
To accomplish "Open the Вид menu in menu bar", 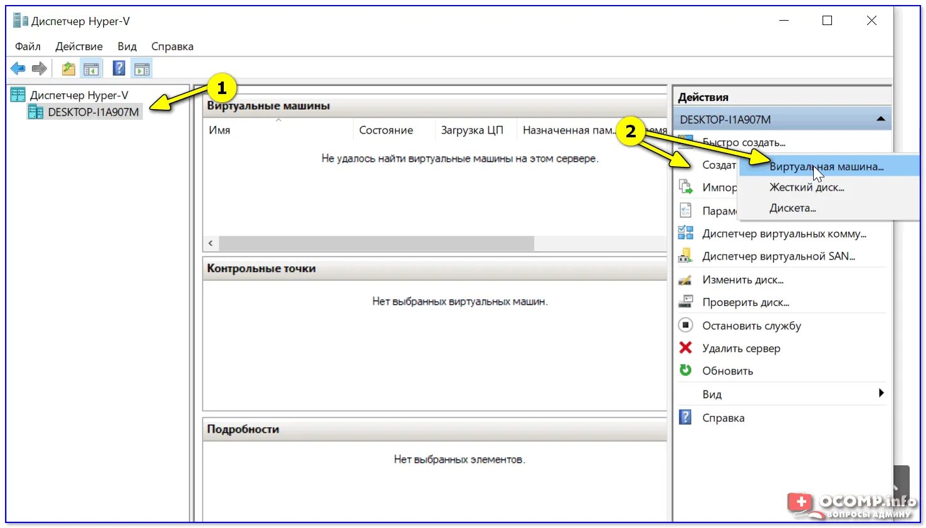I will coord(127,46).
